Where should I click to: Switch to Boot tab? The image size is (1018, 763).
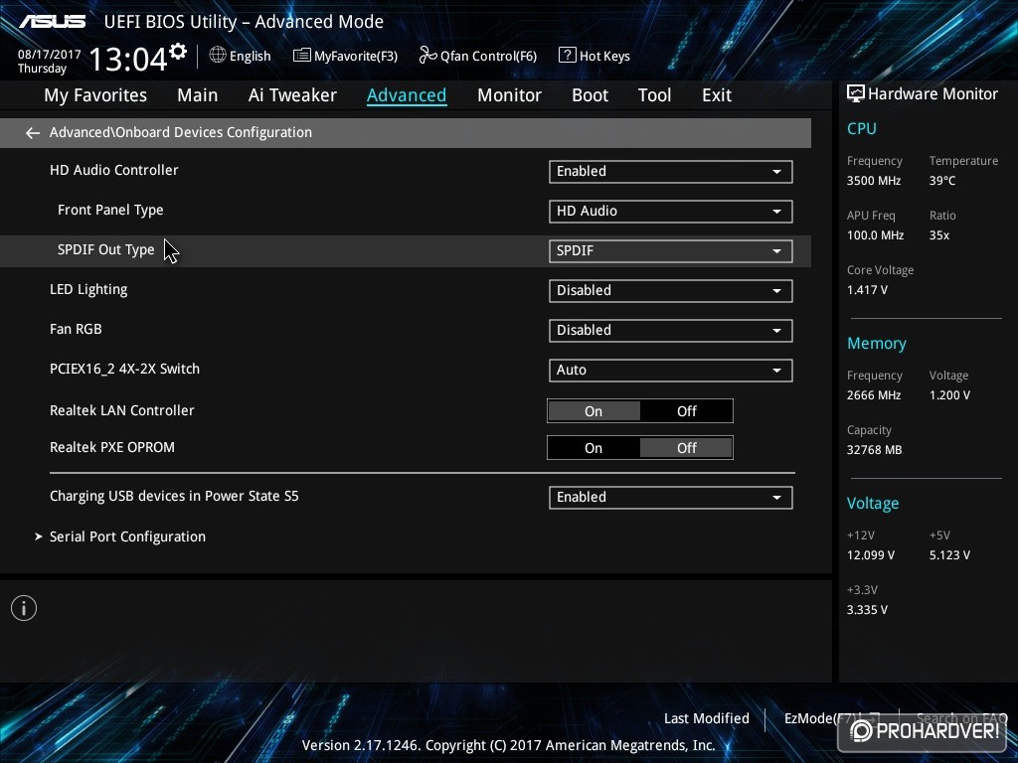coord(590,95)
